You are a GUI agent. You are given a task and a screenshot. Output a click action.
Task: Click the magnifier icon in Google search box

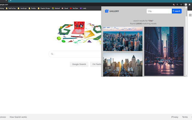tap(52, 54)
